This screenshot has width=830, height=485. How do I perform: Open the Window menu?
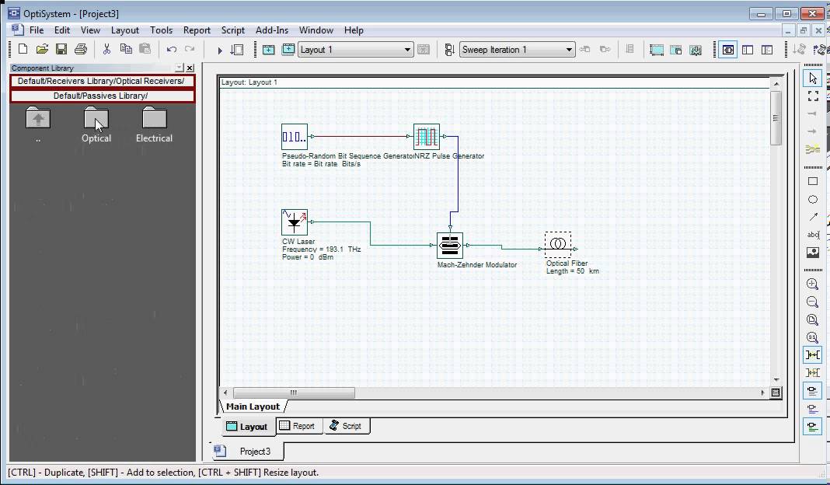pos(316,30)
